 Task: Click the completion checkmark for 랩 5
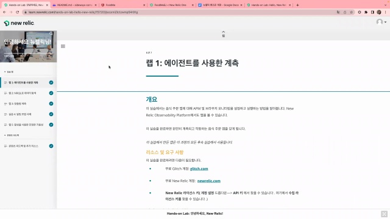click(51, 125)
